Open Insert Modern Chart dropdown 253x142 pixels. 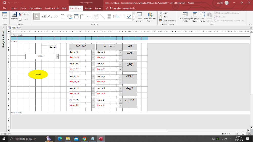click(150, 17)
